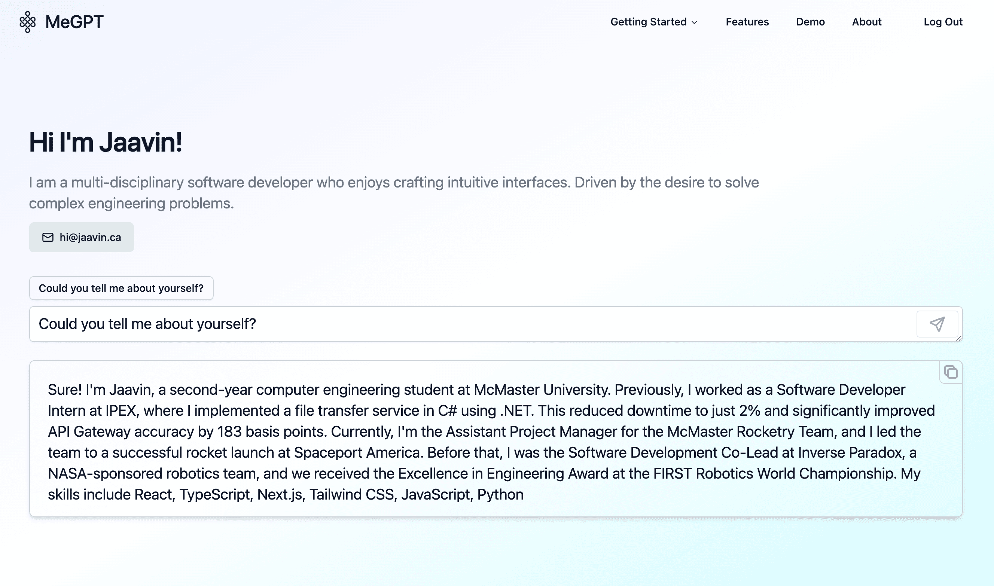Click the MeGPT knot logo icon
The image size is (994, 586).
click(28, 22)
